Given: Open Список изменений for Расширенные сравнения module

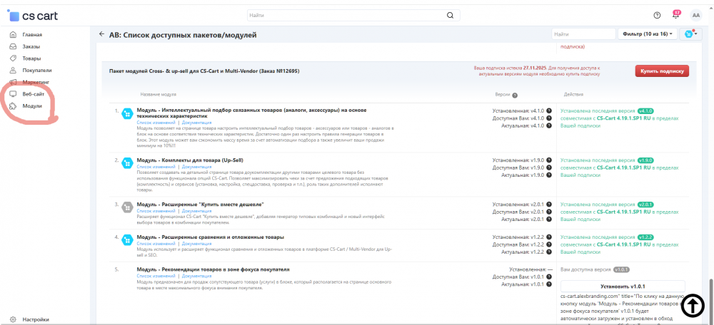Looking at the screenshot, I should (157, 243).
